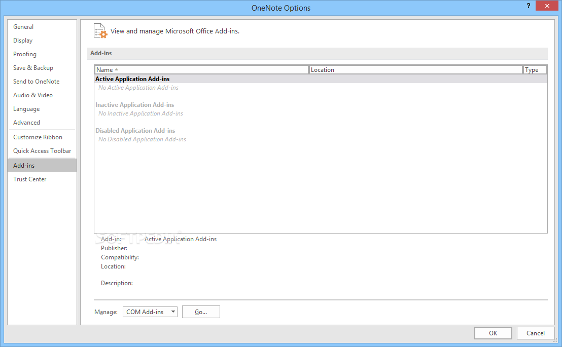The image size is (562, 347).
Task: Select Send to OneNote category
Action: pos(42,81)
